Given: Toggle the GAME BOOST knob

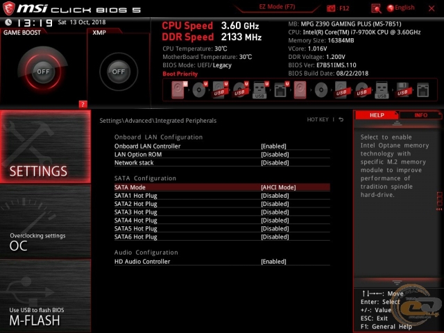Looking at the screenshot, I should pyautogui.click(x=43, y=71).
